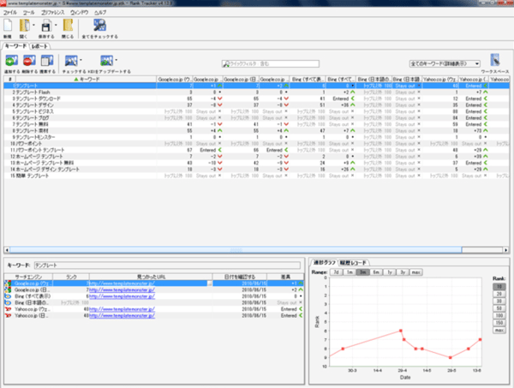Click the quick filter search field
Viewport: 514px width, 388px height.
pos(270,64)
